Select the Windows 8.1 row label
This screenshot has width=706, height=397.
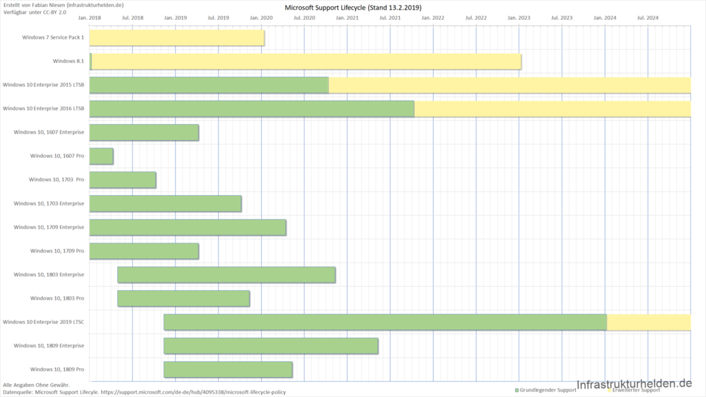pyautogui.click(x=68, y=61)
